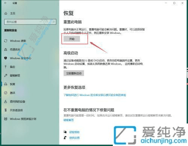Click the 传递优化 icon in the sidebar
Viewport: 188px width, 146px height.
[6, 50]
